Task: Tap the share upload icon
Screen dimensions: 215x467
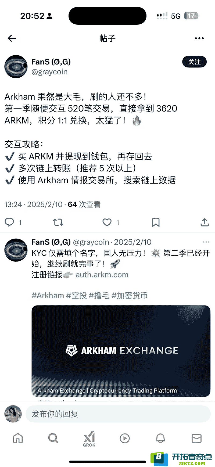Action: [x=205, y=222]
